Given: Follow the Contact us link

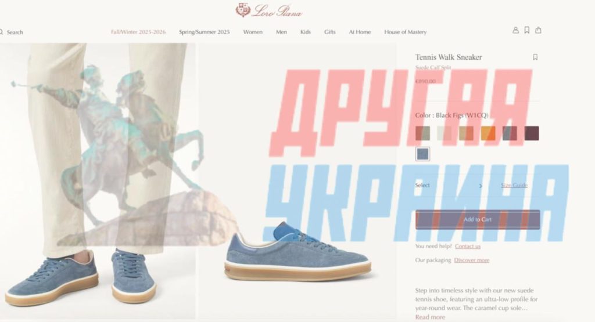Looking at the screenshot, I should pos(468,246).
